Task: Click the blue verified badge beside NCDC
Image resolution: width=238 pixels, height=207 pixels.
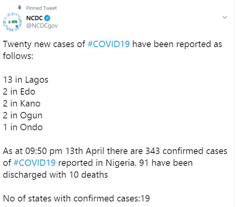Action: [x=47, y=18]
